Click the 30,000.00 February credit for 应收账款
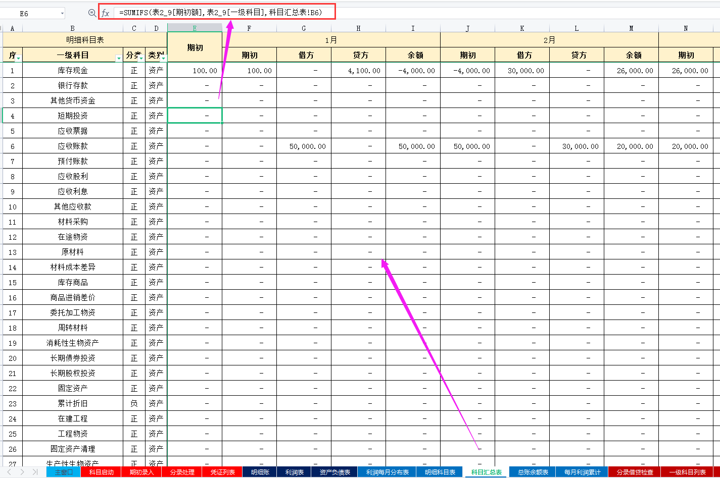Viewport: 720px width, 478px height. point(577,146)
